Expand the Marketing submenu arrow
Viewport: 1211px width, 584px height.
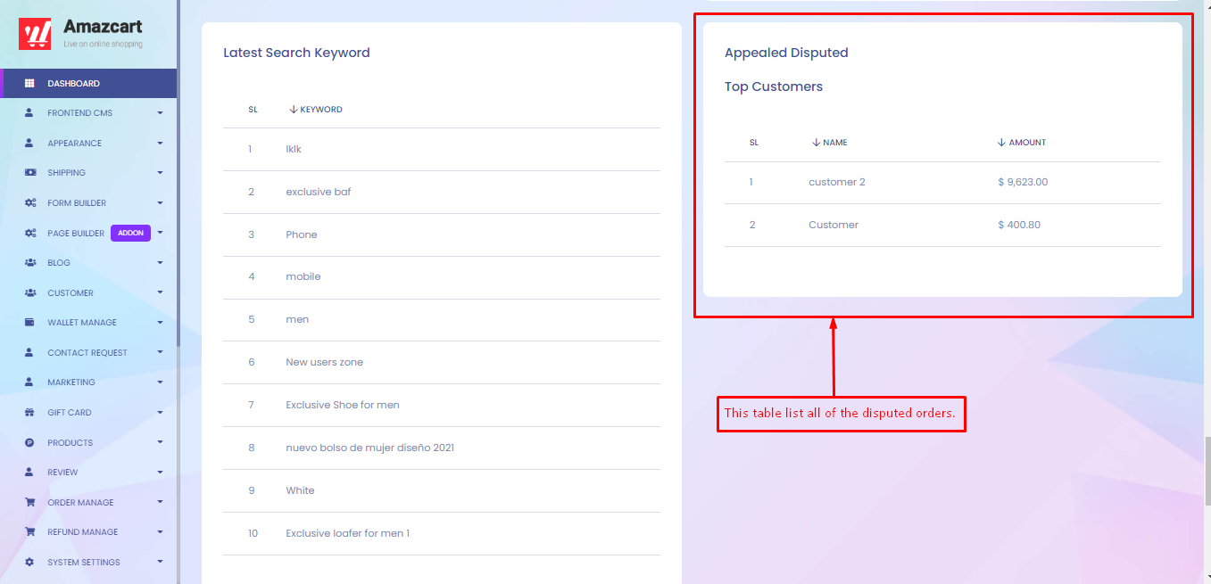tap(160, 382)
